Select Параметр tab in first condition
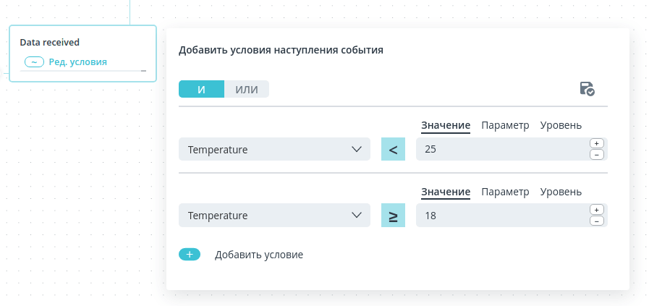The image size is (649, 306). (505, 125)
